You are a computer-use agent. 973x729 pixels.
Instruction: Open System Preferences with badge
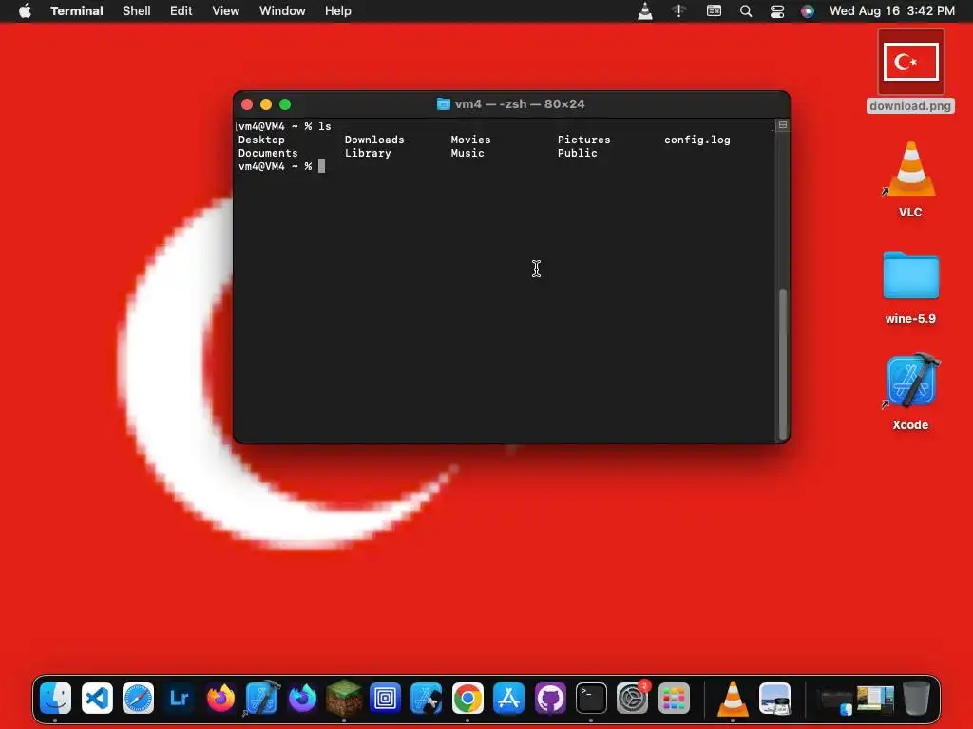coord(632,699)
